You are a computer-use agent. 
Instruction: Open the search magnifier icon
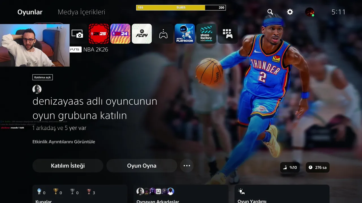click(x=270, y=12)
